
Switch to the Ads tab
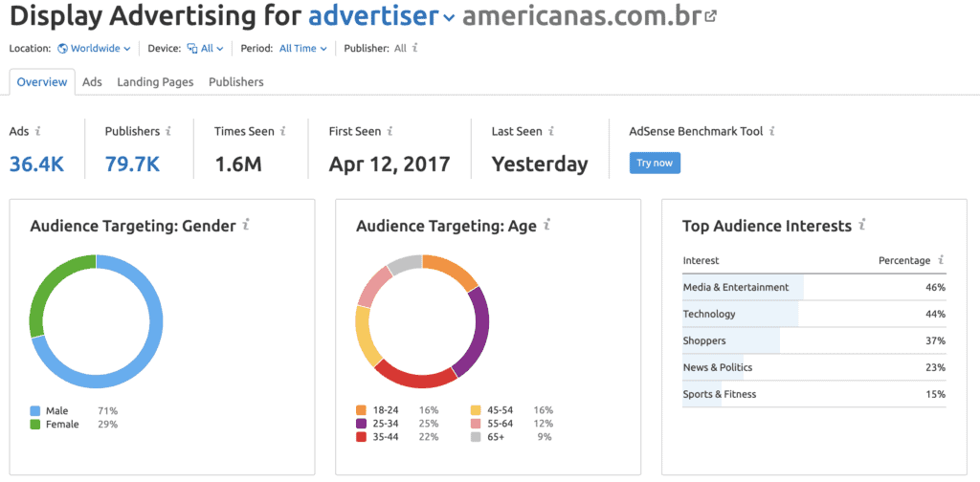coord(92,82)
